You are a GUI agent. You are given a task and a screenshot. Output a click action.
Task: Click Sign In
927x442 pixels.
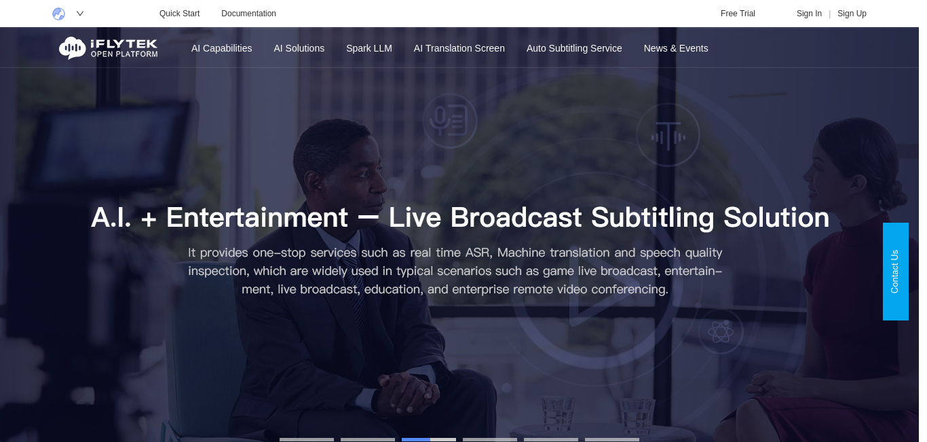click(x=809, y=14)
